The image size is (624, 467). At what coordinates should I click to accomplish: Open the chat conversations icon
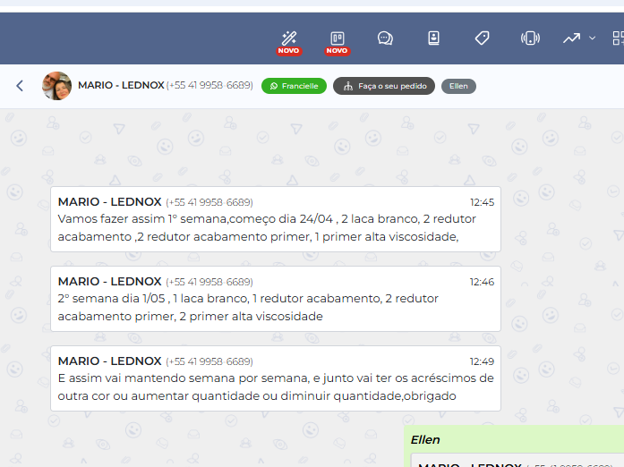coord(385,38)
